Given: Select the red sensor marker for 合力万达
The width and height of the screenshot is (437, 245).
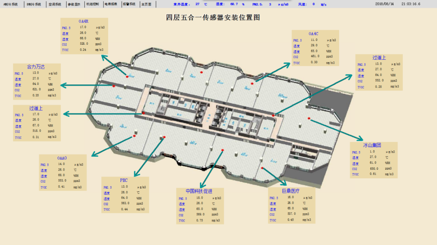Looking at the screenshot, I should click(113, 86).
